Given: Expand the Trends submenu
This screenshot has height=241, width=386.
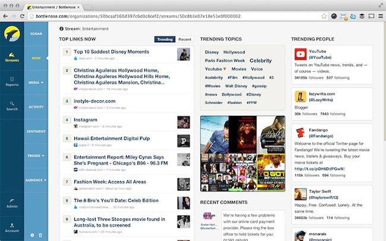Looking at the screenshot, I should pos(36,156).
